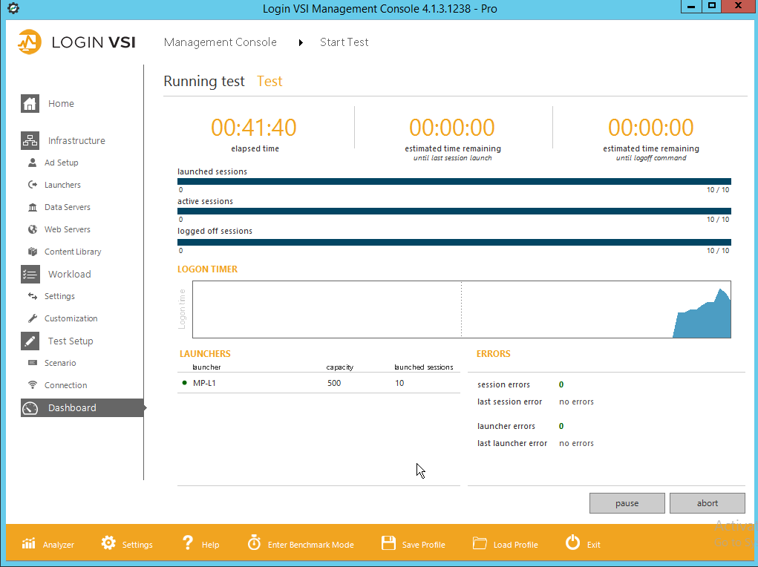Select the Dashboard menu item
Image resolution: width=758 pixels, height=567 pixels.
point(82,407)
